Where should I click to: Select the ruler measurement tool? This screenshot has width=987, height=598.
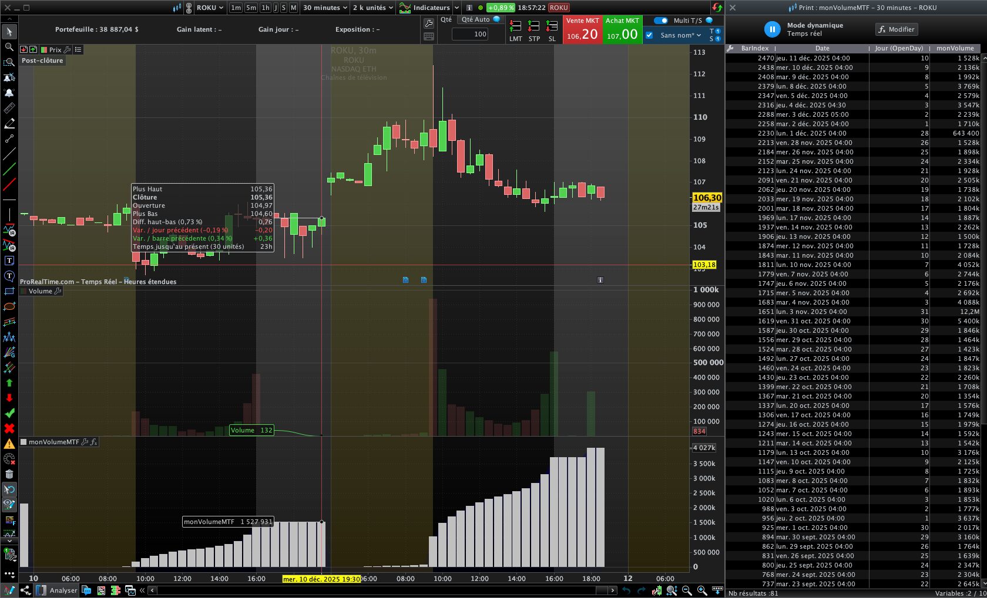coord(9,108)
